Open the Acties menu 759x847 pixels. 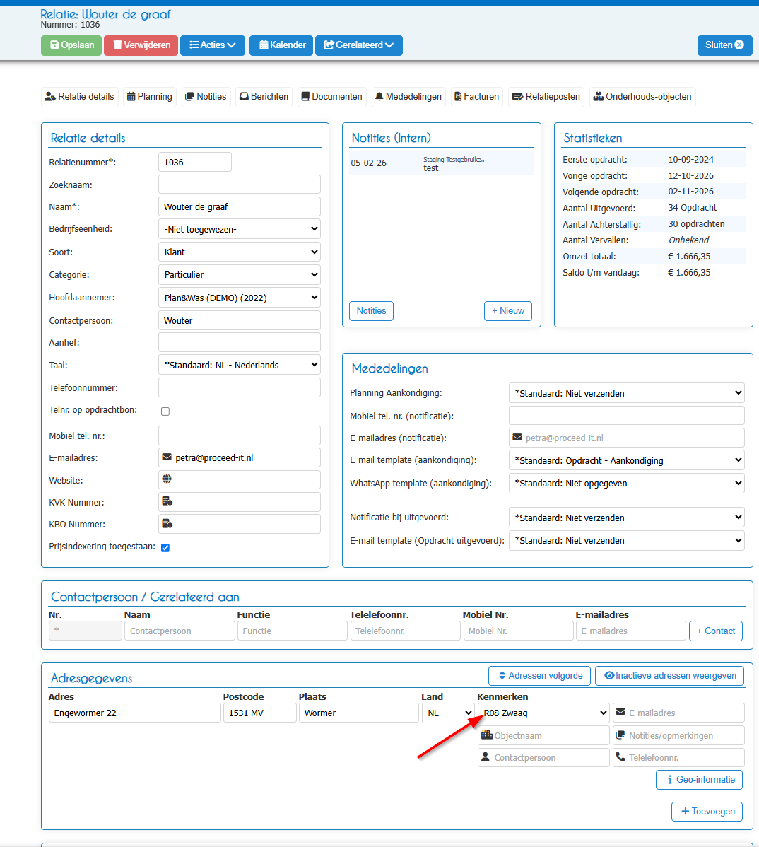(x=213, y=45)
